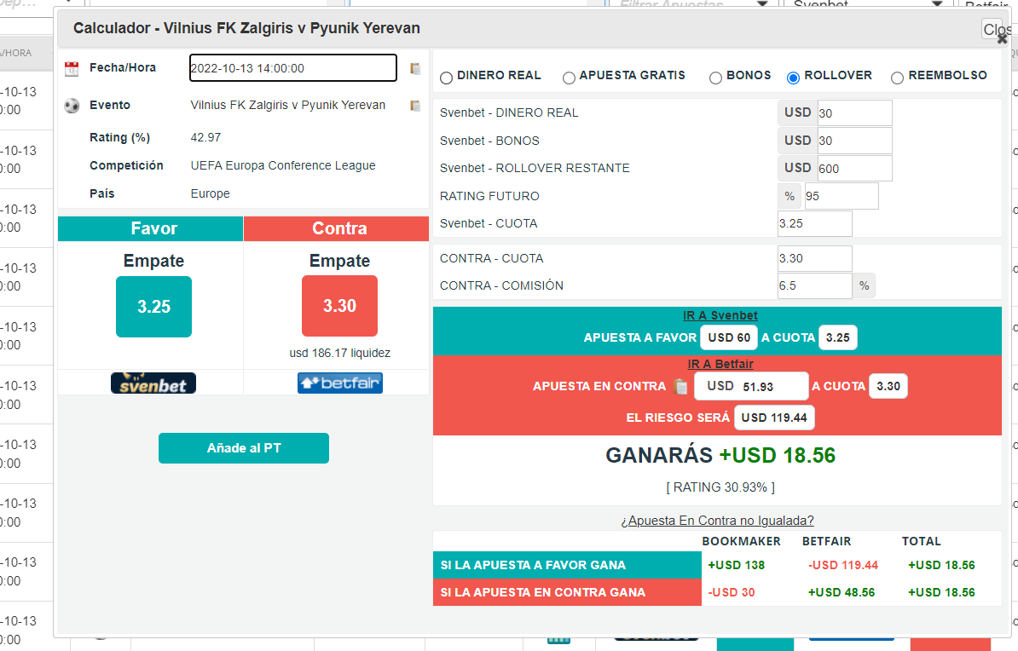
Task: Click the Añade al PT button
Action: 244,448
